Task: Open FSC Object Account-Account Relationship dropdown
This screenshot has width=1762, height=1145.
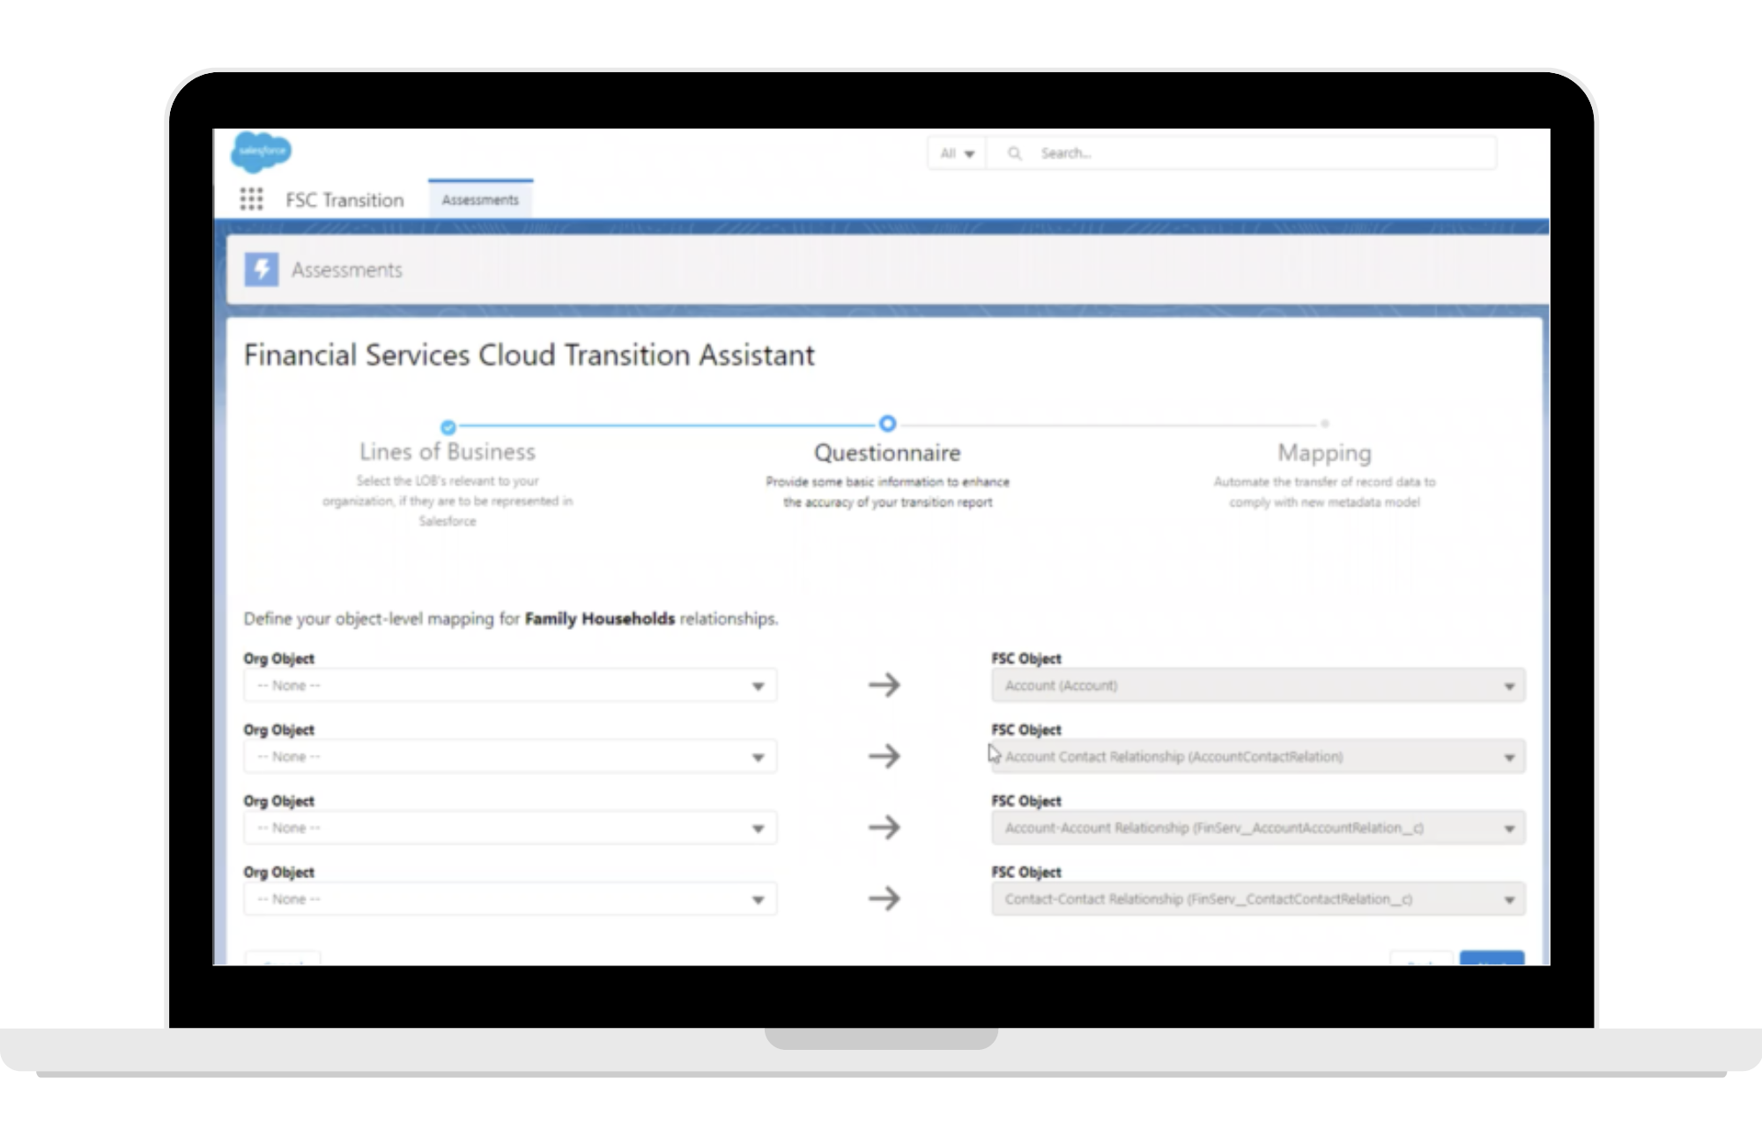Action: pos(1258,828)
